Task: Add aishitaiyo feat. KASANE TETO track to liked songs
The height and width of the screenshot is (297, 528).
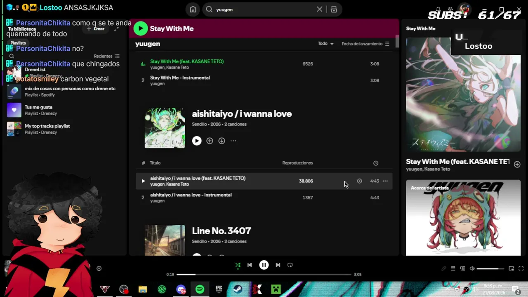Action: coord(359,181)
